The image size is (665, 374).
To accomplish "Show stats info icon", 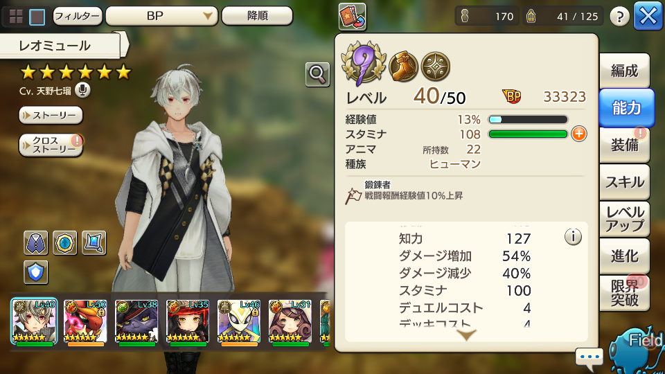I will pyautogui.click(x=573, y=237).
